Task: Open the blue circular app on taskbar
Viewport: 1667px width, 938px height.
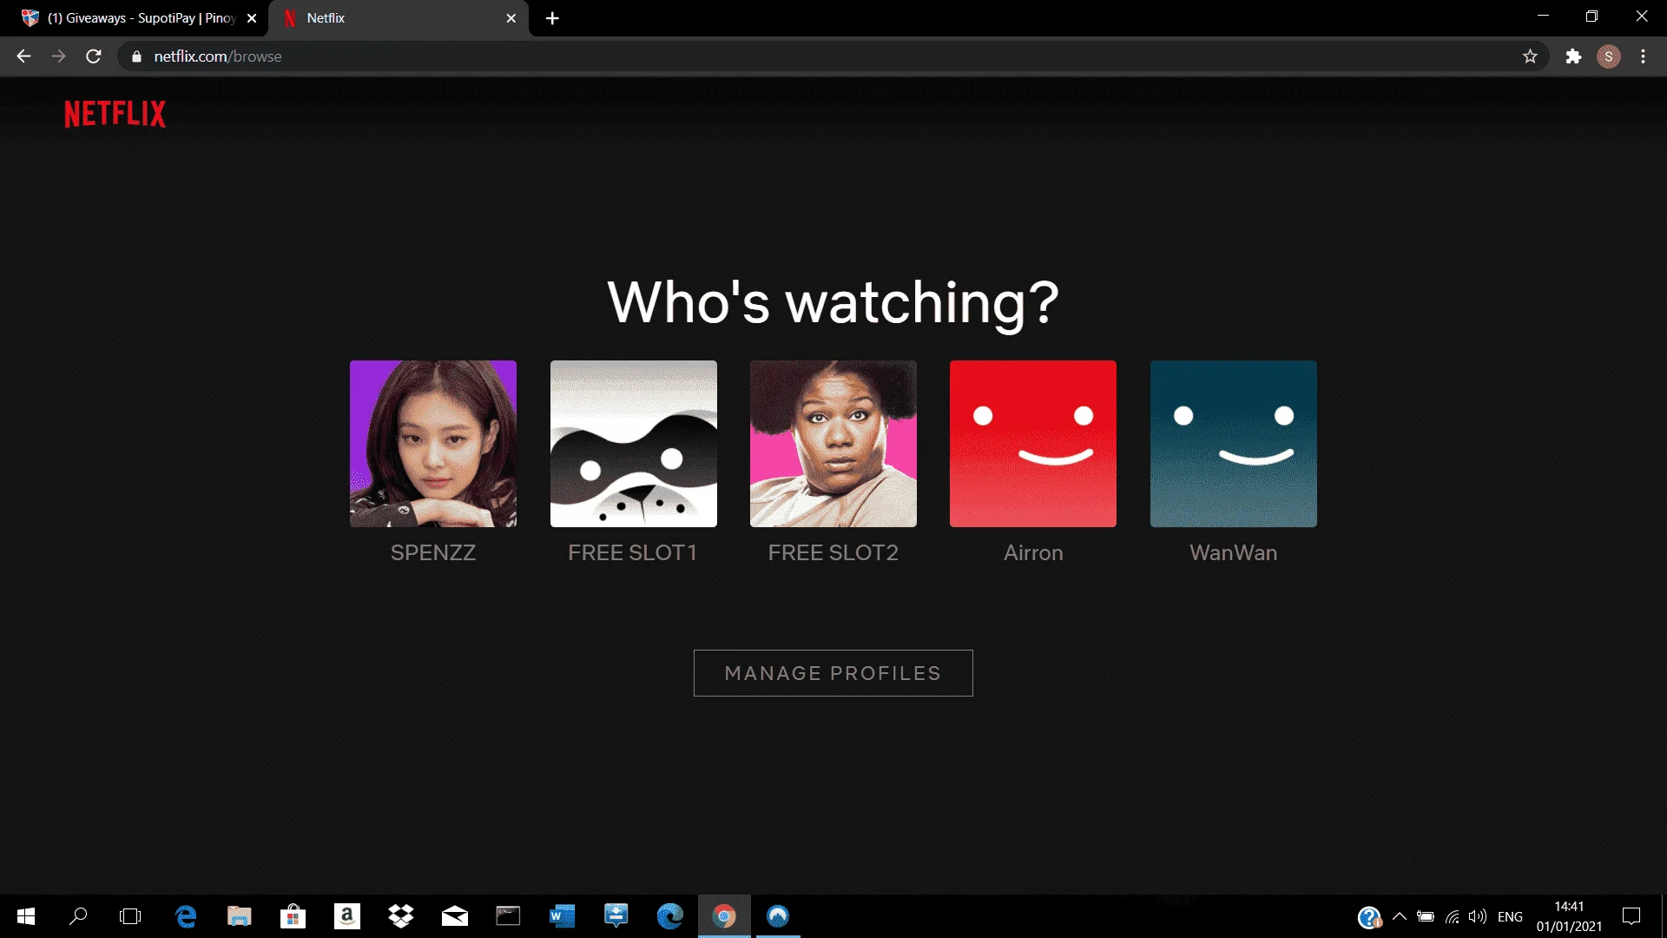Action: pyautogui.click(x=778, y=916)
